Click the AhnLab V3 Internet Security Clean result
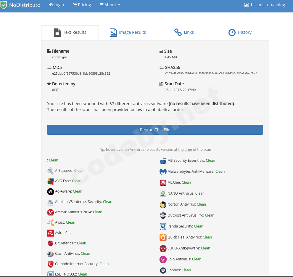The width and height of the screenshot is (293, 277). click(x=107, y=202)
